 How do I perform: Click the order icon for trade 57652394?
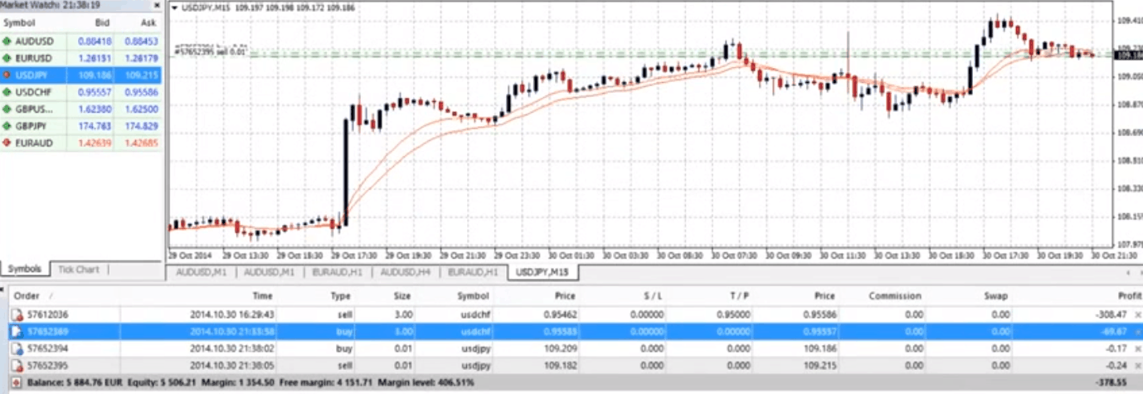click(16, 348)
